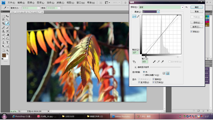Select the Type tool
Viewport: 213px width, 121px height.
[7, 42]
